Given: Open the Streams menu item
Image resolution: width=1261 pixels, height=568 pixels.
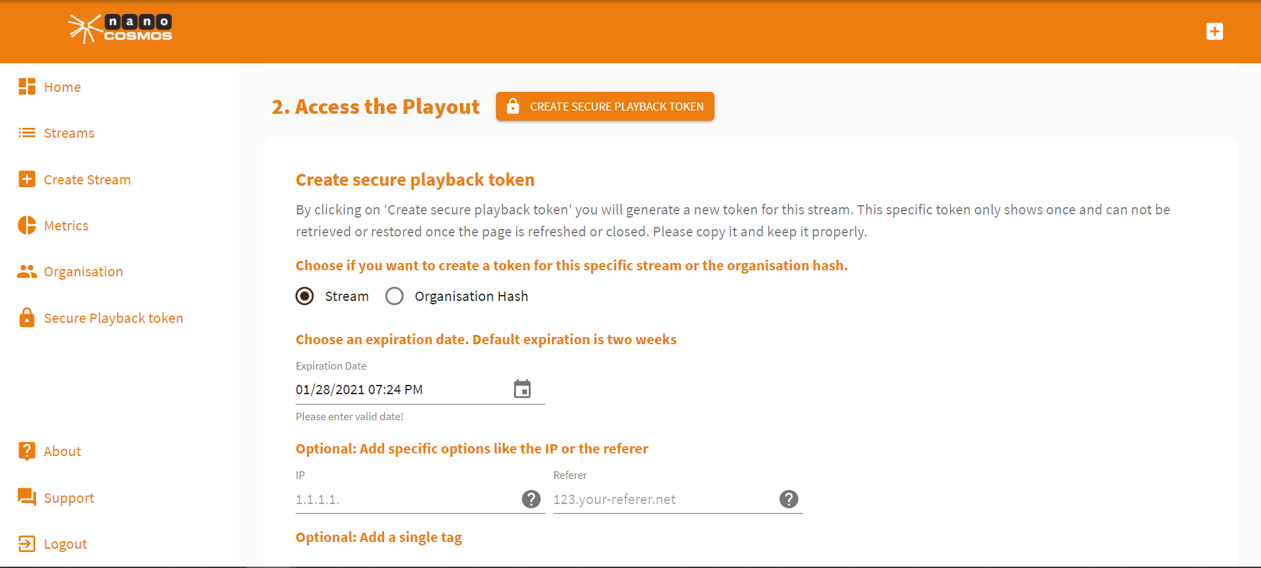Looking at the screenshot, I should [69, 133].
